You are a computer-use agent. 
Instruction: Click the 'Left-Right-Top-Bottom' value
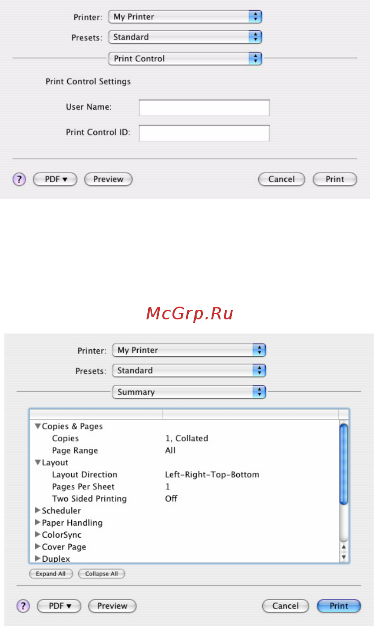(212, 475)
